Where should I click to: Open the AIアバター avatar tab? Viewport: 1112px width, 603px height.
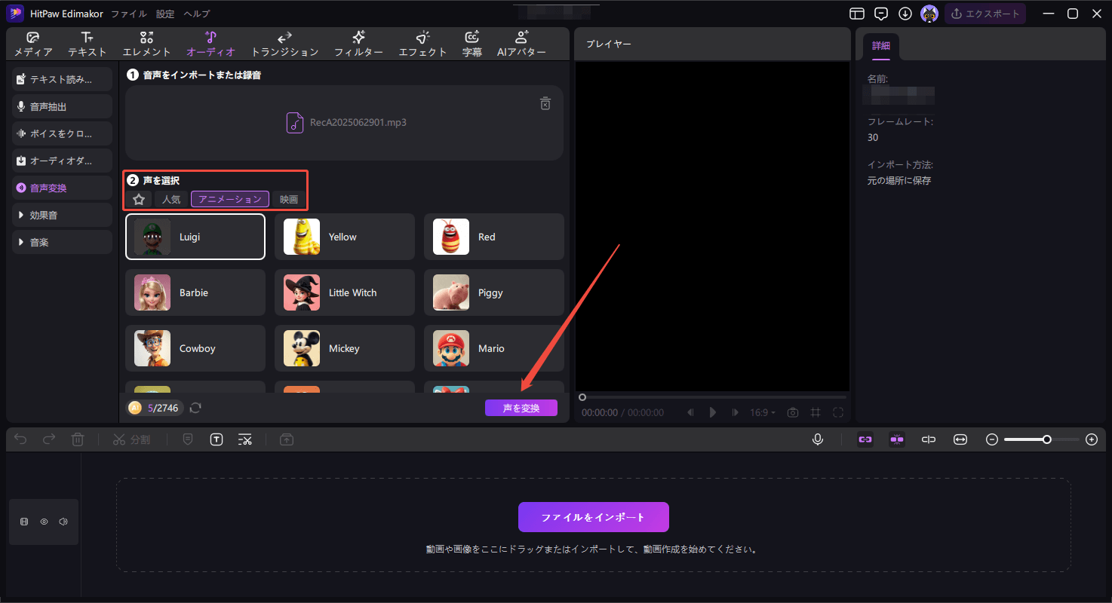click(x=521, y=44)
